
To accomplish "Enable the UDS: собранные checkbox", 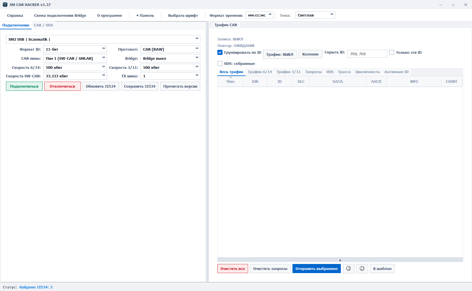I will tap(220, 63).
